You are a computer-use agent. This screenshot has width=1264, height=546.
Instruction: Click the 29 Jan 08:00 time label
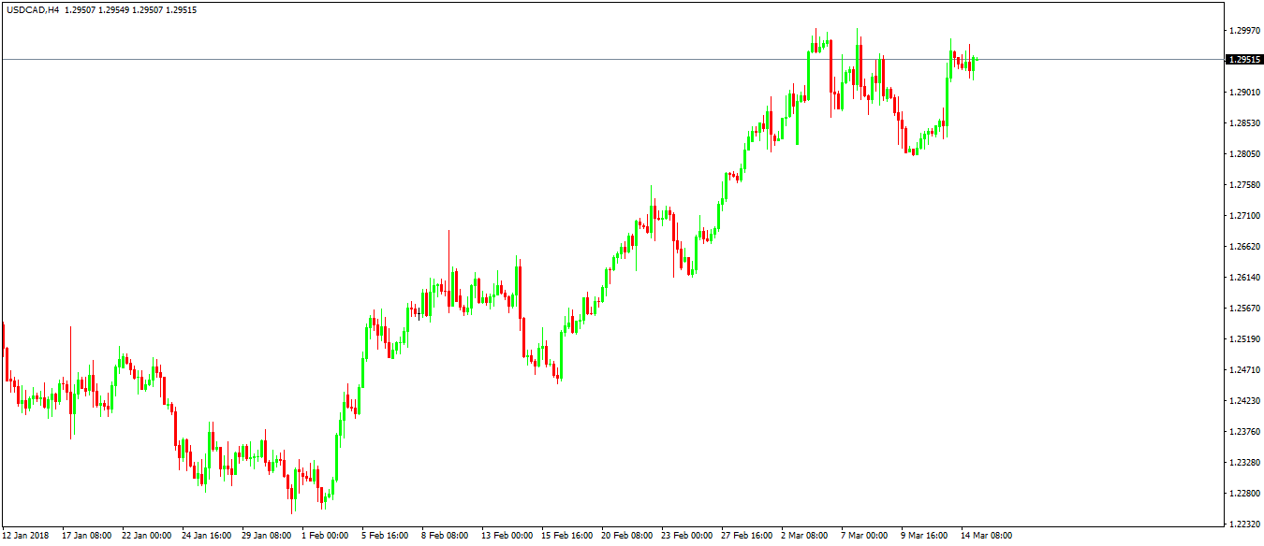(267, 536)
